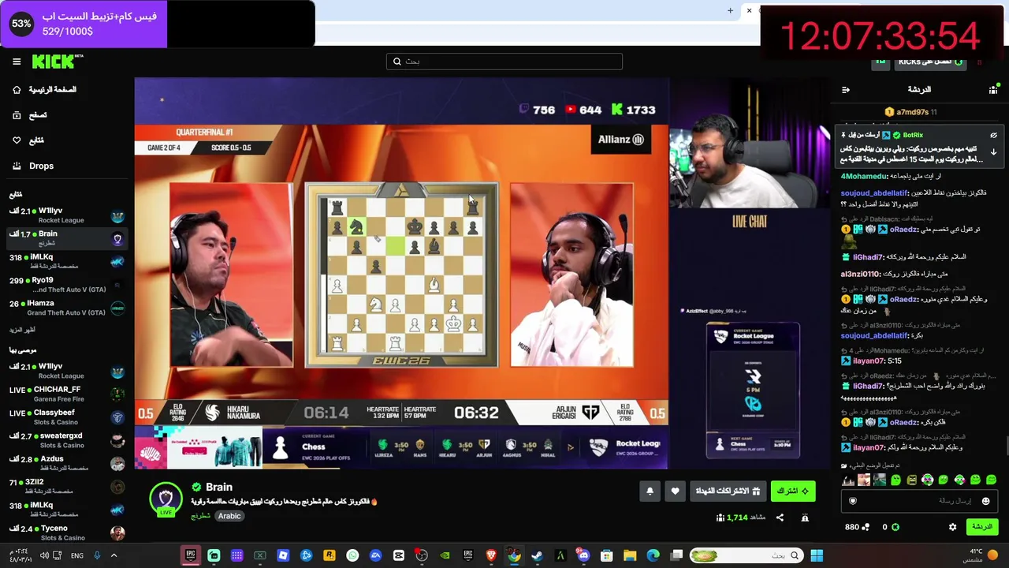Click the Brain streamer avatar with LIVE badge

click(166, 500)
